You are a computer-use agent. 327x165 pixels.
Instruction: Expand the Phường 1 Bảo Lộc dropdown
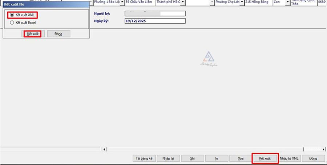122,2
